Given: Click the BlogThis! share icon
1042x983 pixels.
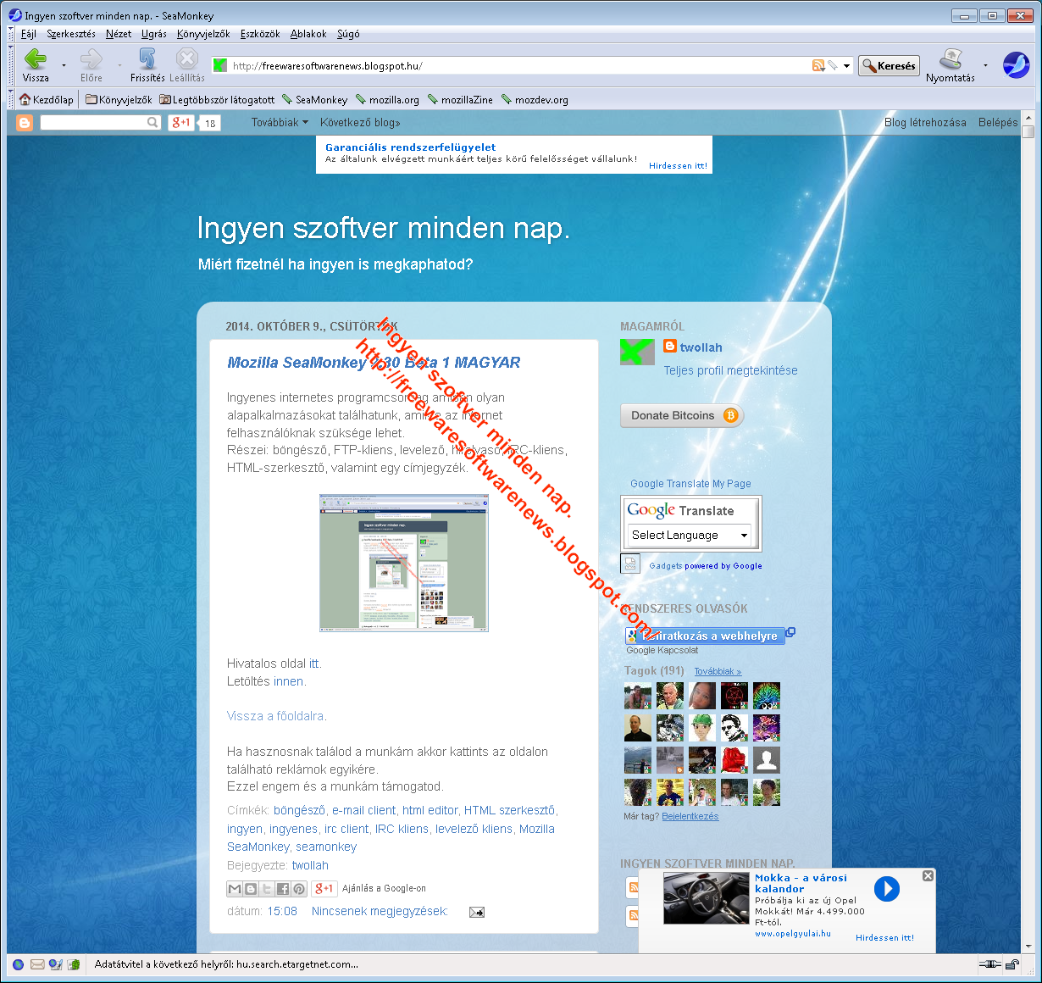Looking at the screenshot, I should pos(251,889).
